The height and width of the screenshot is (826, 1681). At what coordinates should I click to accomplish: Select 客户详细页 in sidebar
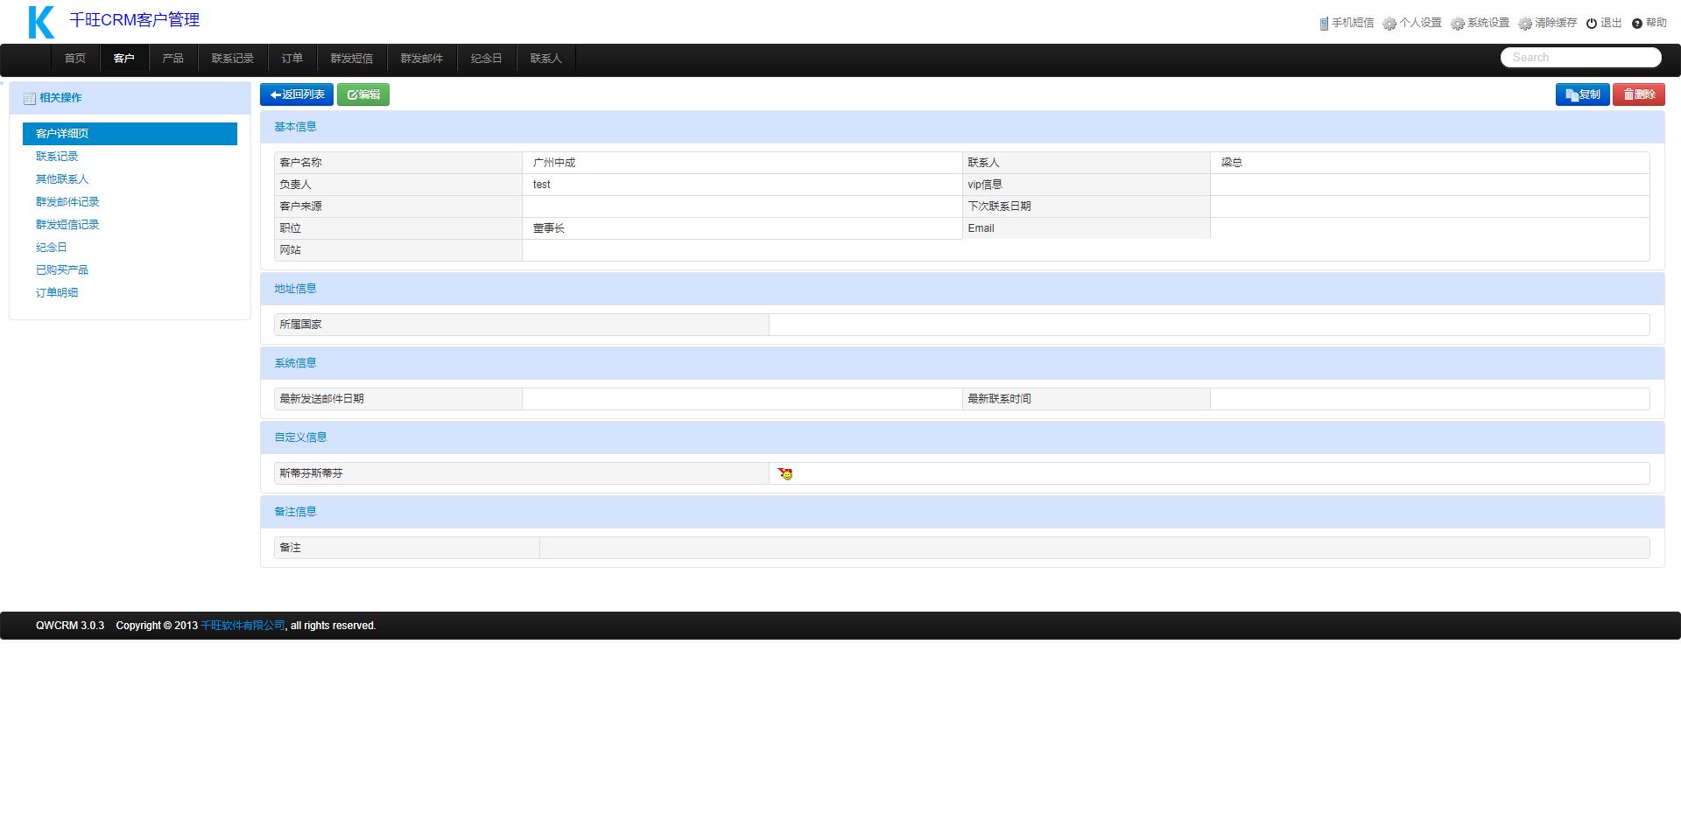pyautogui.click(x=130, y=134)
